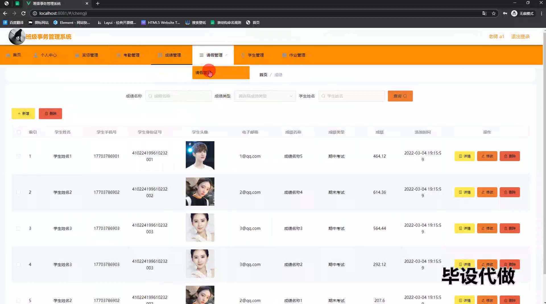Click the translate page icon in address bar
Viewport: 546px width, 304px height.
[x=484, y=13]
